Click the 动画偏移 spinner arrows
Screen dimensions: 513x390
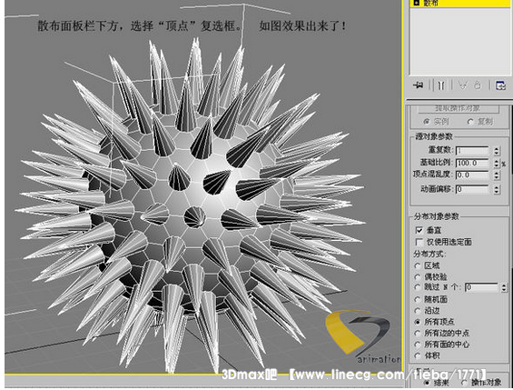click(x=497, y=189)
